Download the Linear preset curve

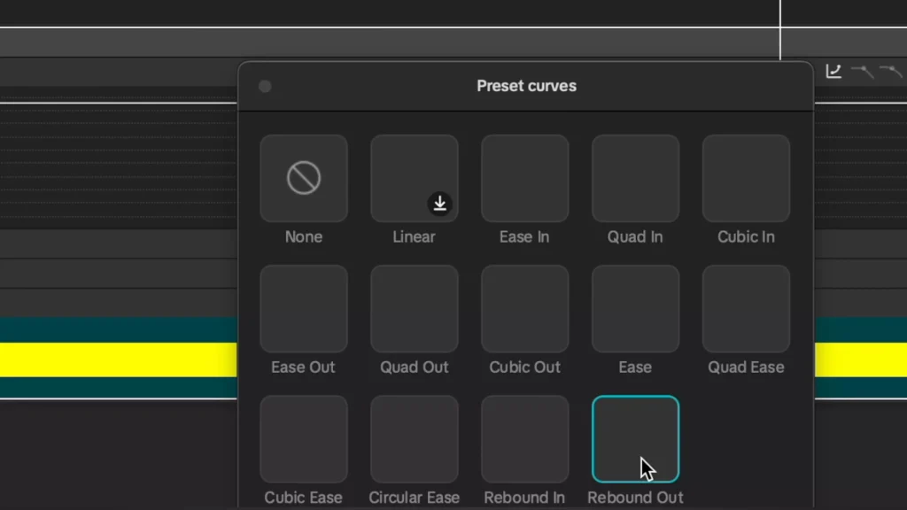(439, 204)
